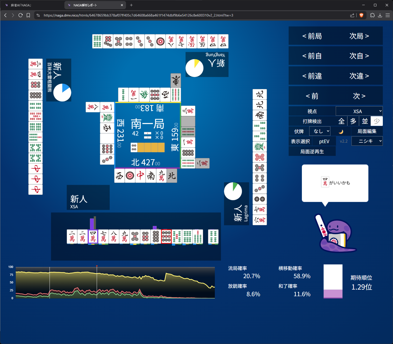The image size is (393, 344).
Task: Expand the 伏牌 なし dropdown
Action: (x=320, y=131)
